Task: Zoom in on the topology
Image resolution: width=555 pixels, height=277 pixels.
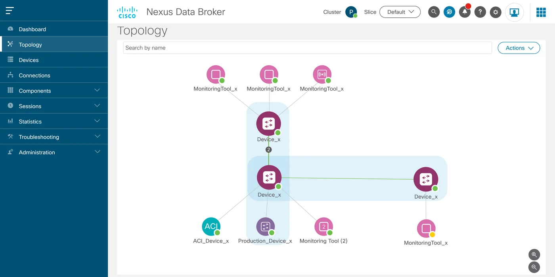Action: (x=534, y=254)
